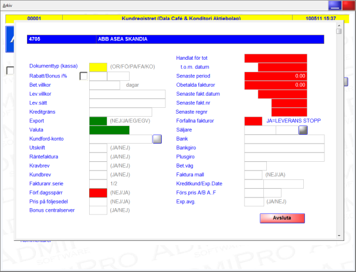
Task: Click the first Säljare input field
Action: [260, 130]
